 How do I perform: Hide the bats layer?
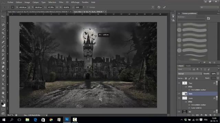(179, 94)
